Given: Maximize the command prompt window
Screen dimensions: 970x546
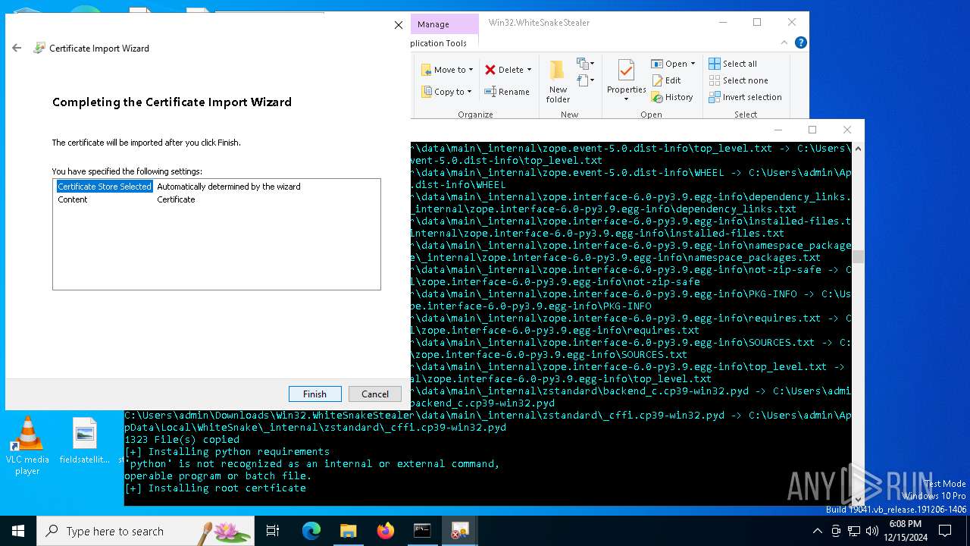Looking at the screenshot, I should click(x=812, y=130).
